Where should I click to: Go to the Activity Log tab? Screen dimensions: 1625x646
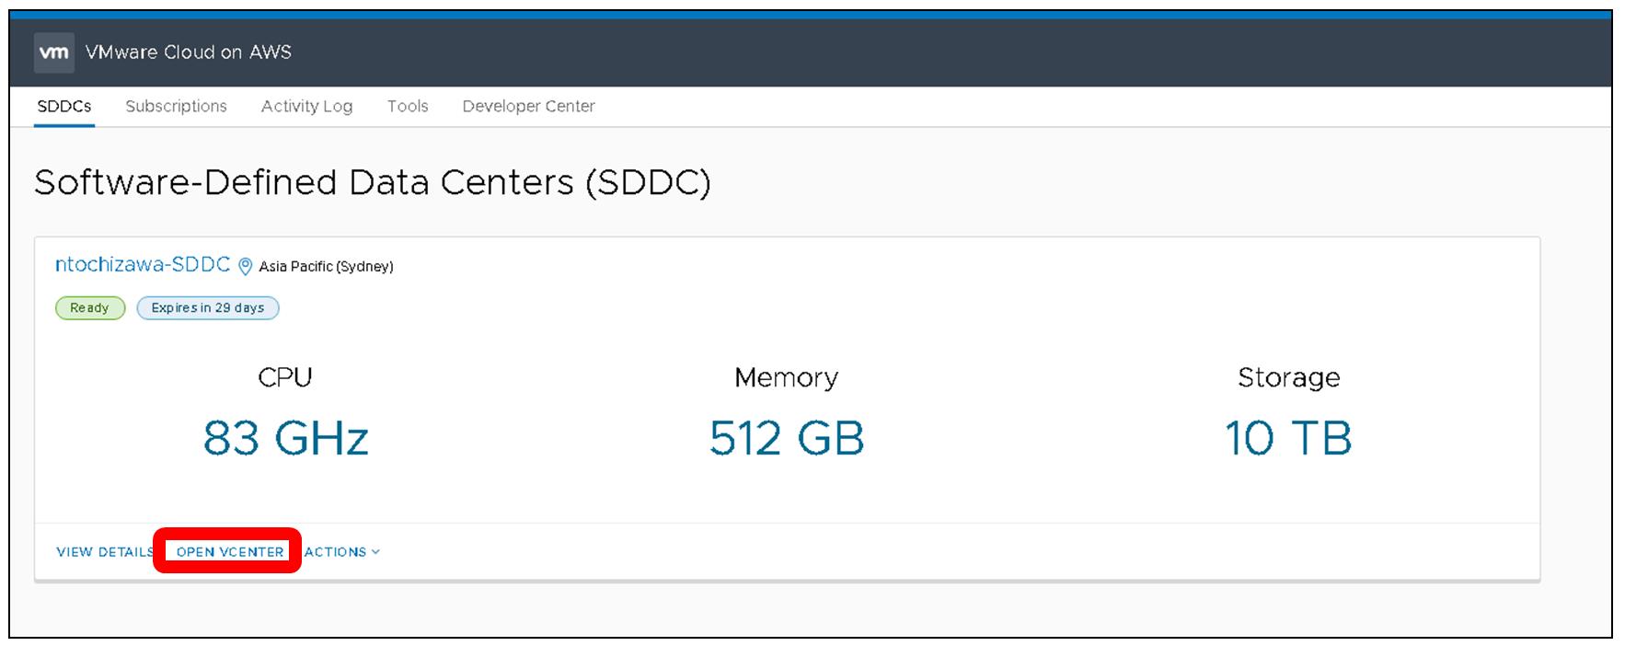[306, 107]
